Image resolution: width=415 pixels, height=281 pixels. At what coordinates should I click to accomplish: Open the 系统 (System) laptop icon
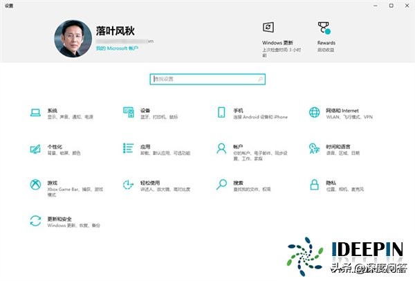[x=35, y=113]
